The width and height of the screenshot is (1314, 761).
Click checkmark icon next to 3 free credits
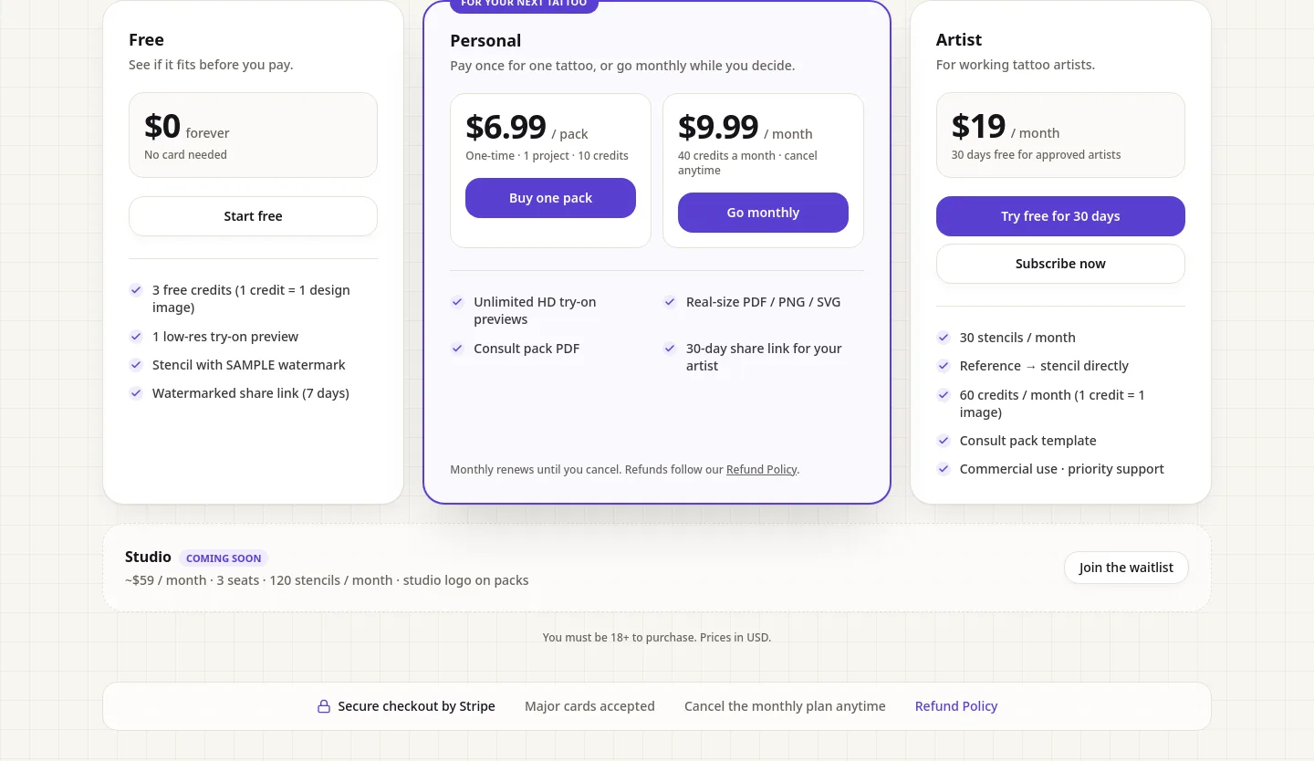click(136, 290)
